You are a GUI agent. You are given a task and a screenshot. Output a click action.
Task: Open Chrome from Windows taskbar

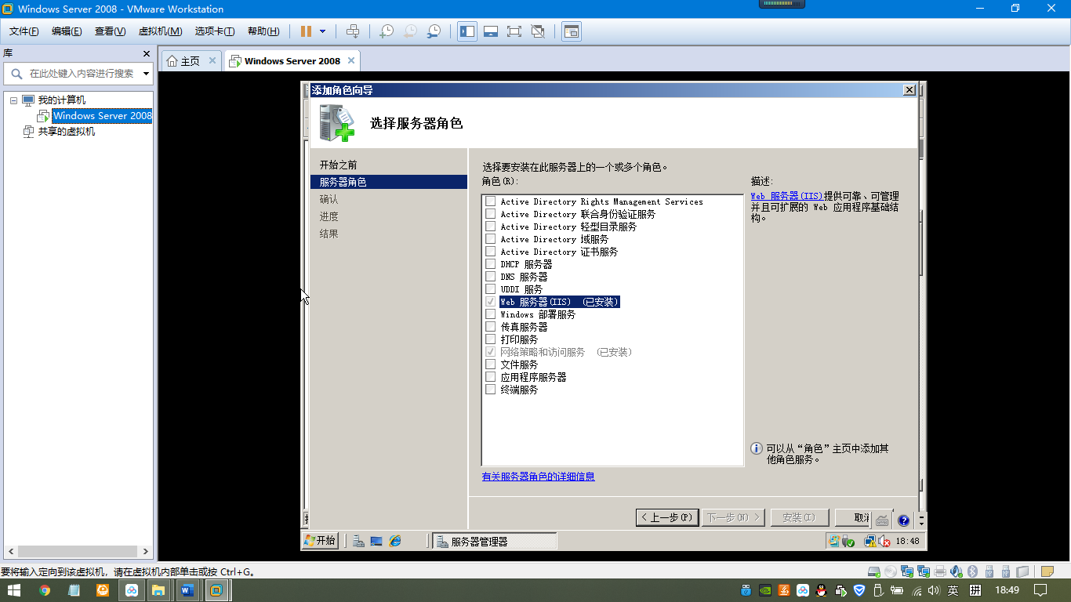tap(45, 590)
